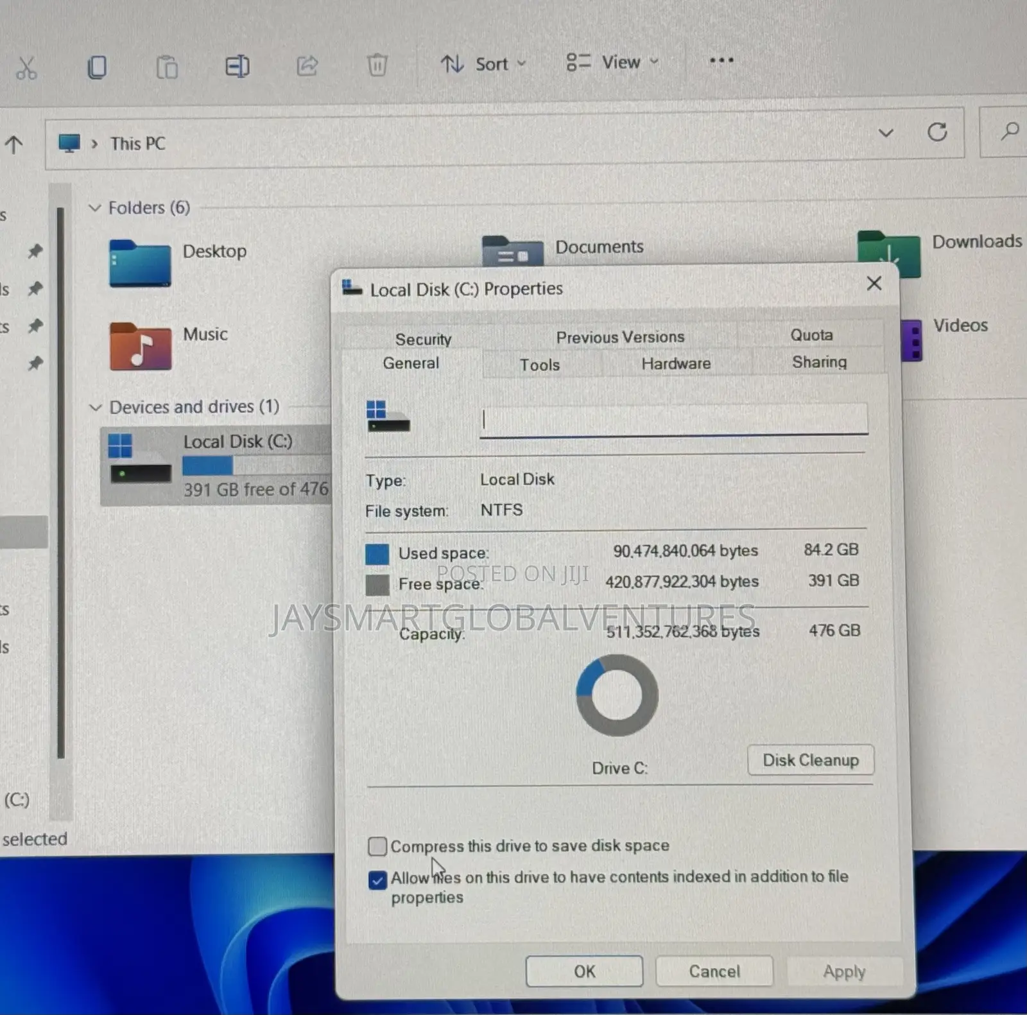Open the three-dot See more menu
The width and height of the screenshot is (1027, 1015).
(x=721, y=60)
